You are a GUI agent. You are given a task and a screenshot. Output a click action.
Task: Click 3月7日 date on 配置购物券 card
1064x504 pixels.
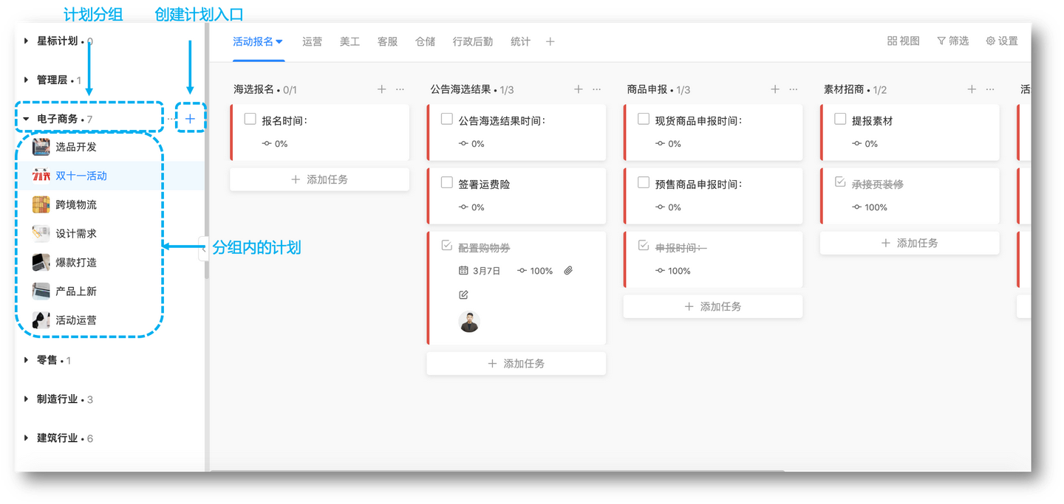point(480,271)
